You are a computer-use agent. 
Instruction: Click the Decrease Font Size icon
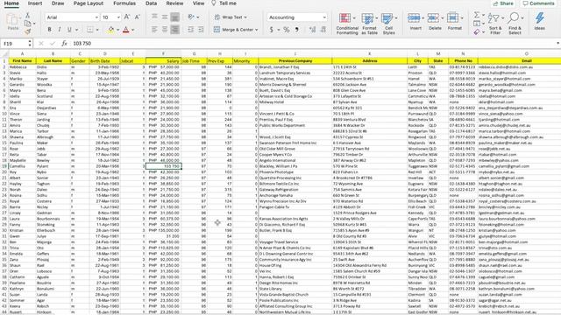click(138, 17)
